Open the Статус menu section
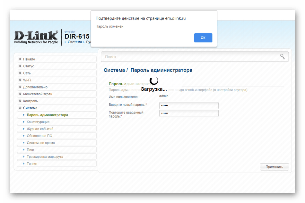The height and width of the screenshot is (203, 305). pyautogui.click(x=57, y=66)
